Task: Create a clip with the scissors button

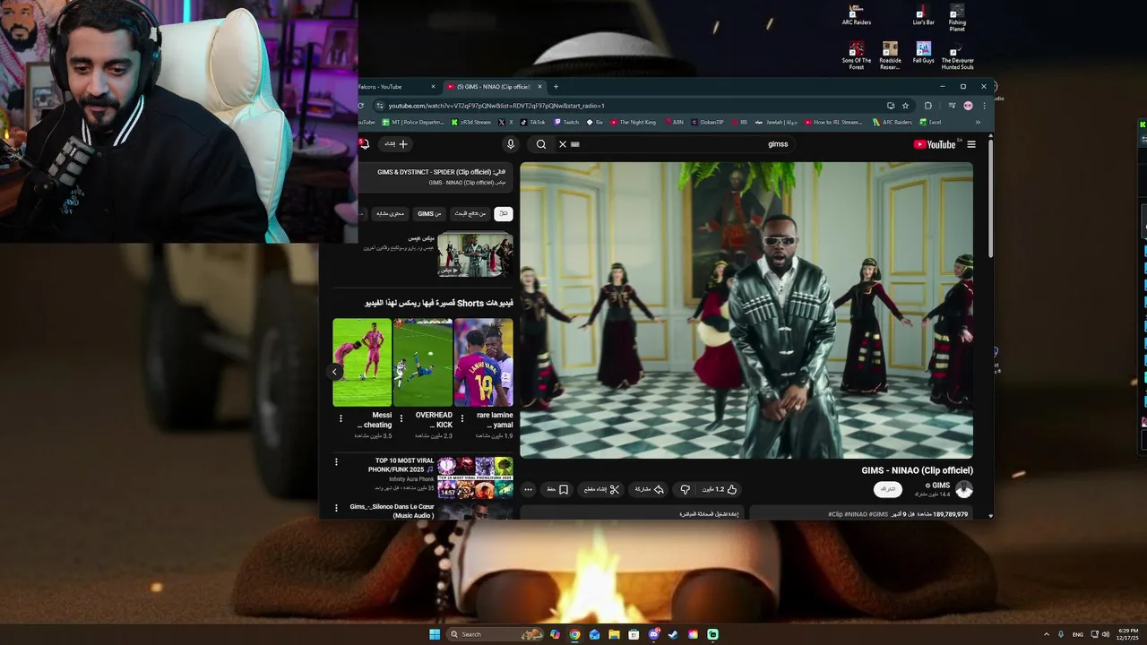Action: pos(602,490)
